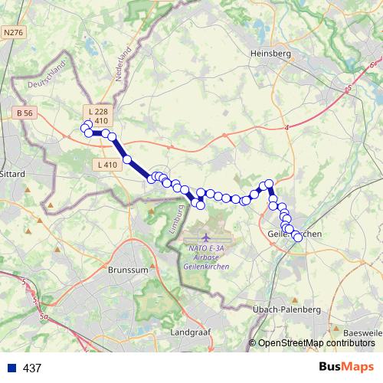Click the Heinsberg town label
Screen dimensions: 383x383
pyautogui.click(x=270, y=54)
